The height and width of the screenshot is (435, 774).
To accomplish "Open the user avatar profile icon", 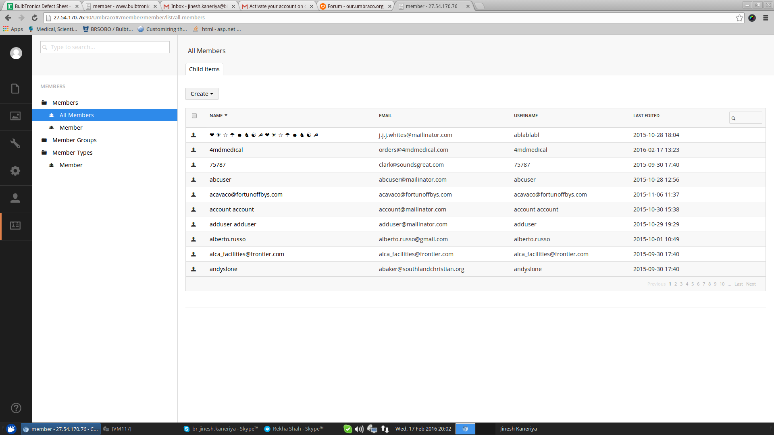I will pos(16,53).
